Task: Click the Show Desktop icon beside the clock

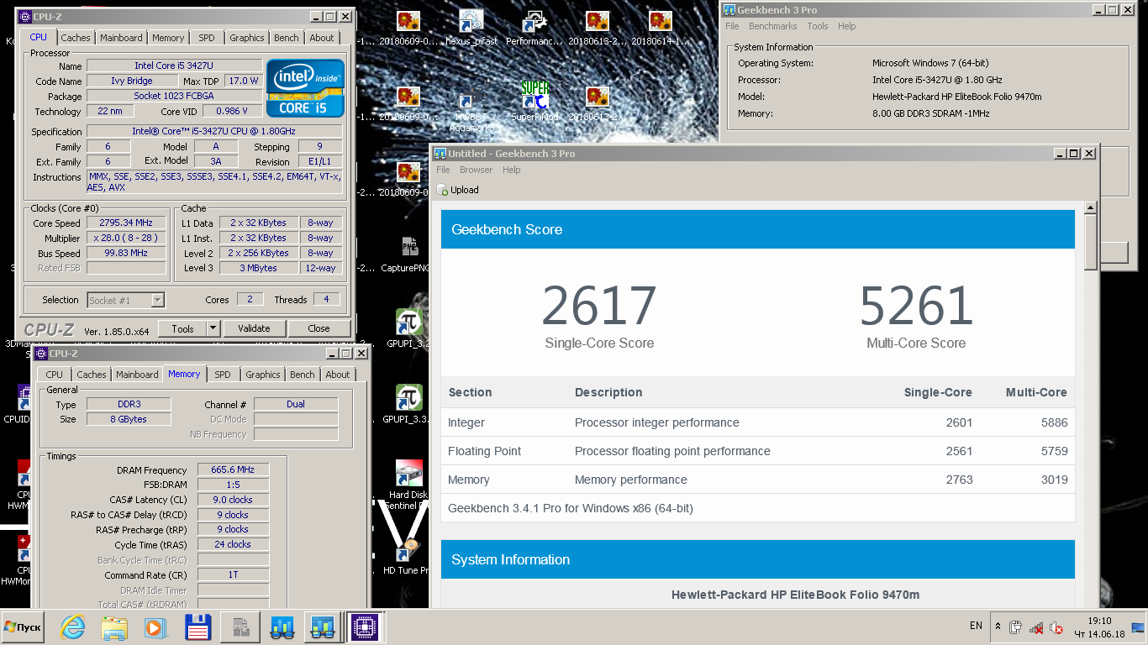Action: point(1138,627)
